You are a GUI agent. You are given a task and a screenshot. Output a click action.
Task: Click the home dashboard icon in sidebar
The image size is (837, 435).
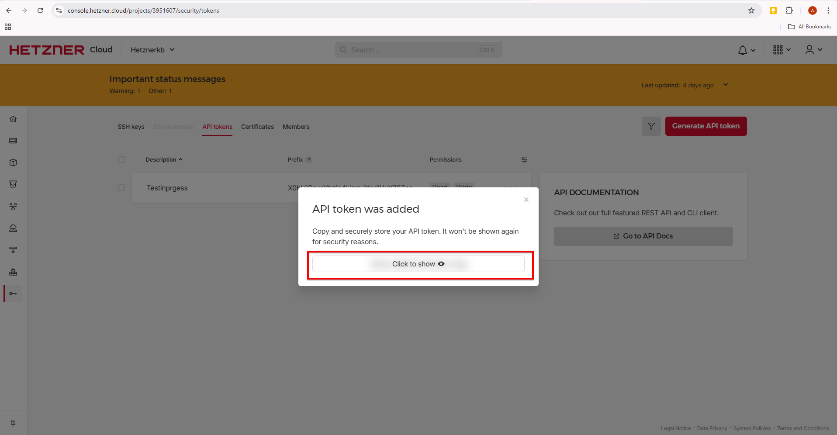point(13,119)
